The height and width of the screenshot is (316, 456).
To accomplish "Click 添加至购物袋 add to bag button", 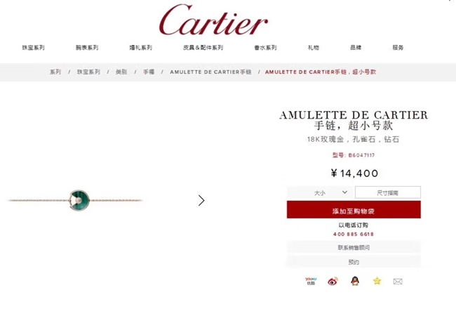I will tap(354, 209).
